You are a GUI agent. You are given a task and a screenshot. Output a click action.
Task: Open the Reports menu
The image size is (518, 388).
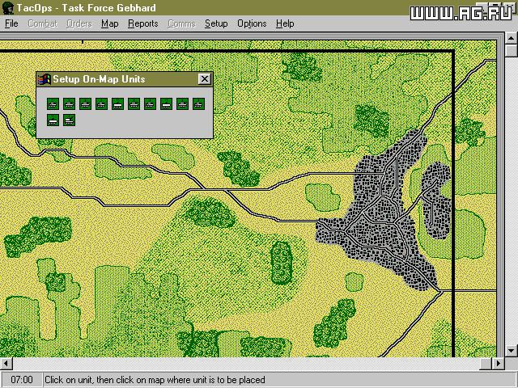(143, 23)
